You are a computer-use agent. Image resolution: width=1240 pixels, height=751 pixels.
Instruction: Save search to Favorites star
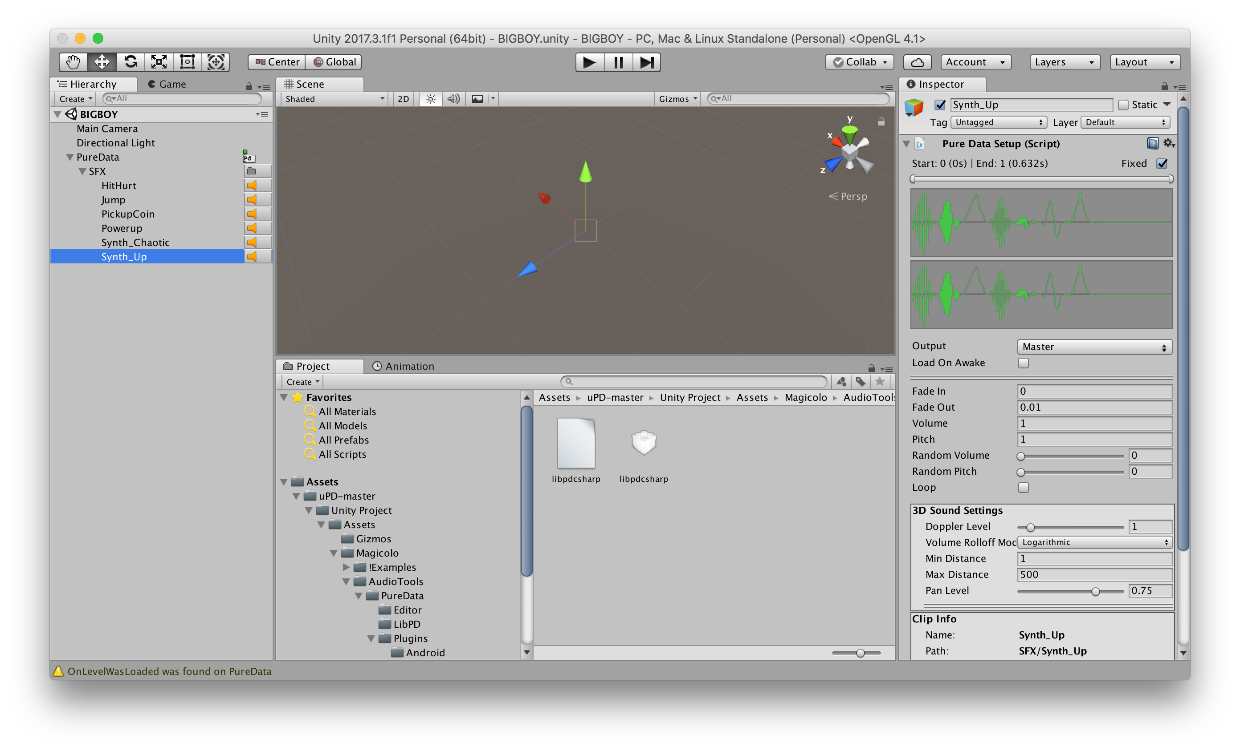click(x=880, y=382)
